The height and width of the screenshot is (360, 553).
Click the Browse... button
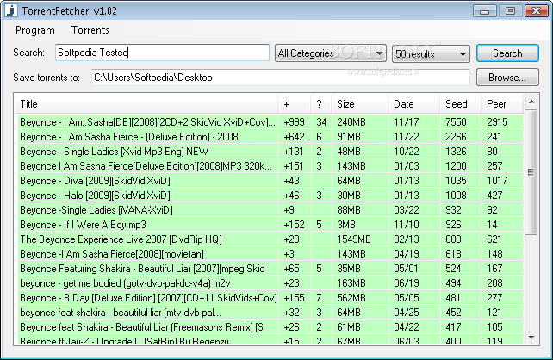507,78
